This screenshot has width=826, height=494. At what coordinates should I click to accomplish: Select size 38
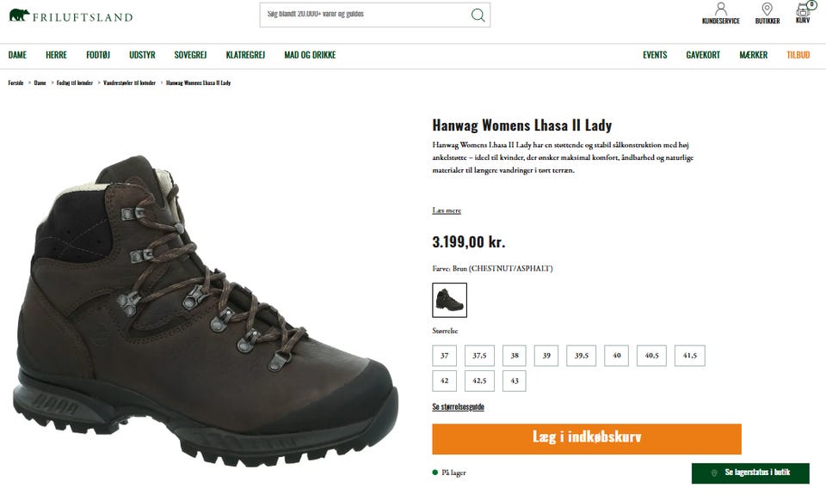tap(515, 356)
